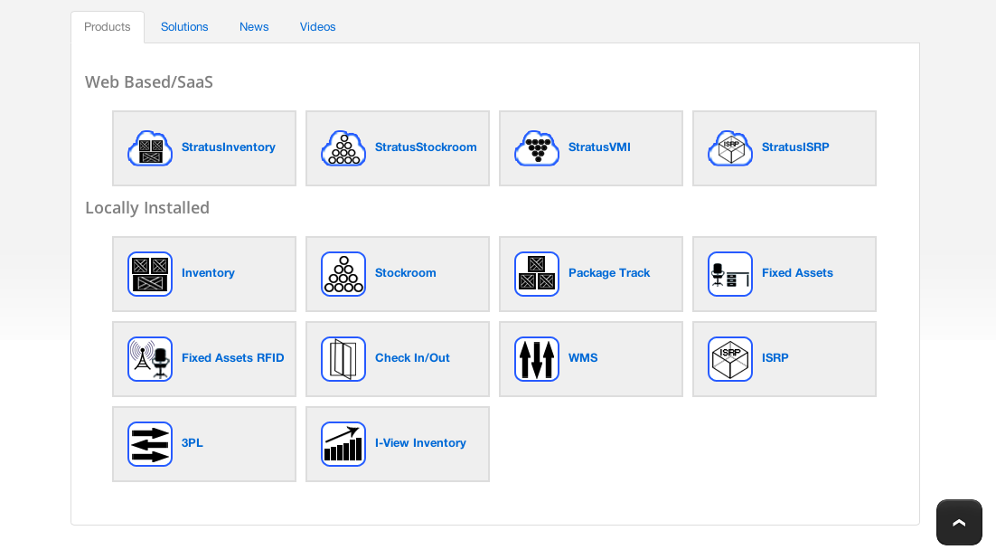
Task: Open the Inventory product link
Action: pos(209,273)
